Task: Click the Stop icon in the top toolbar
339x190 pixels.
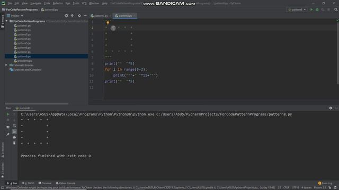Action: 328,9
